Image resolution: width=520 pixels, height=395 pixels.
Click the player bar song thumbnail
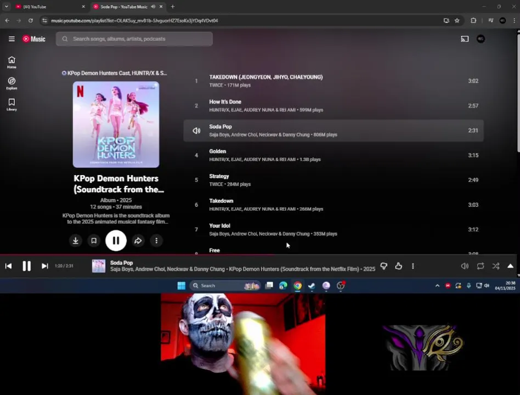click(99, 266)
